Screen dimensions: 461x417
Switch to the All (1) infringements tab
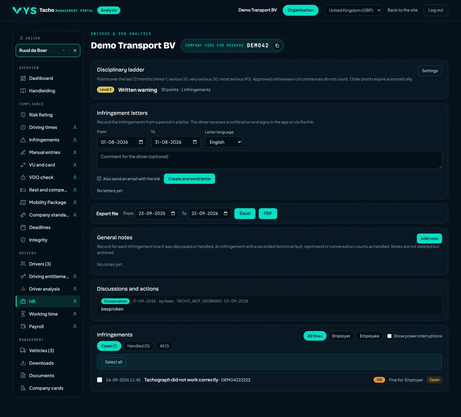[165, 346]
